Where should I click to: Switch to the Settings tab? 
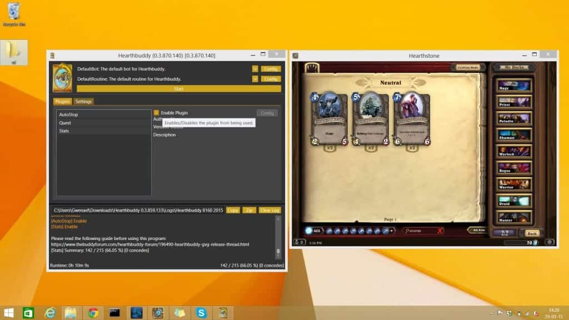84,102
